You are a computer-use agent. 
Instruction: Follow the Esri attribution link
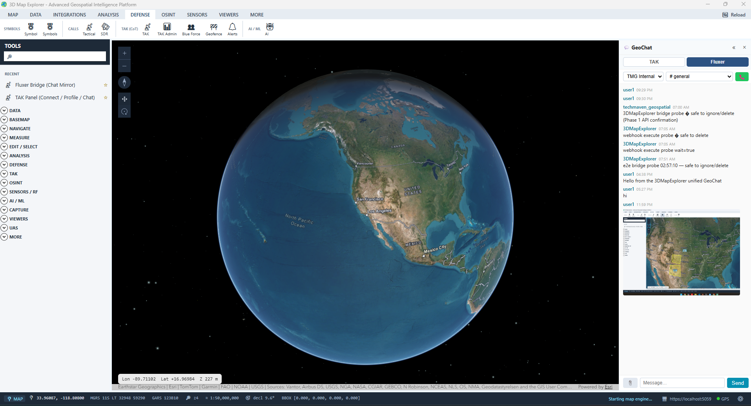608,387
